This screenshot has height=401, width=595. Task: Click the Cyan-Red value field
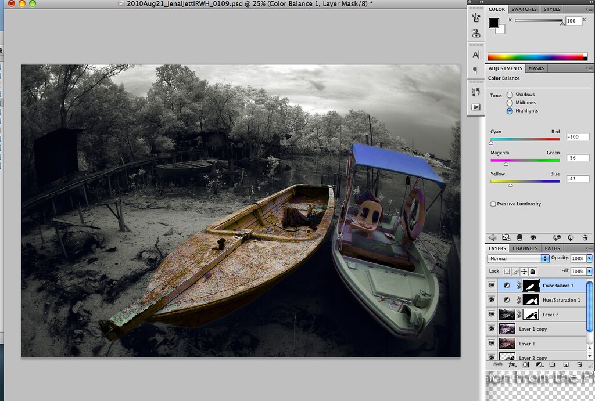pyautogui.click(x=578, y=136)
